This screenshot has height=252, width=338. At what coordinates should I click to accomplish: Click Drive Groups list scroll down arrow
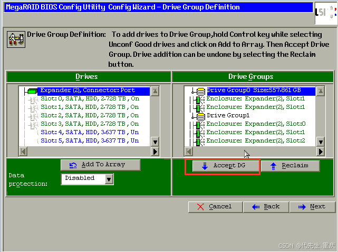point(321,142)
